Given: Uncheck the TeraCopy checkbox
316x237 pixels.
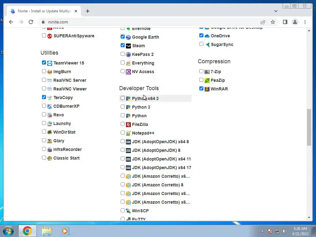Looking at the screenshot, I should (44, 97).
